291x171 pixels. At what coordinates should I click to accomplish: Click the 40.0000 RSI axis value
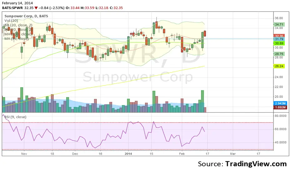point(280,142)
